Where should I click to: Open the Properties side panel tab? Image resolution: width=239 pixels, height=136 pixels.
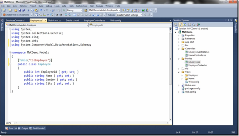(x=236, y=26)
